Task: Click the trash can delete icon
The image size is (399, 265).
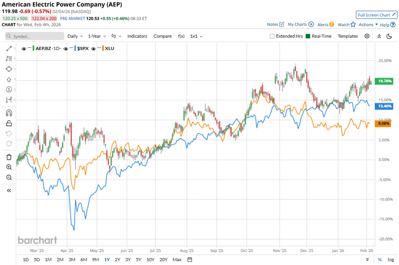Action: pos(9,157)
